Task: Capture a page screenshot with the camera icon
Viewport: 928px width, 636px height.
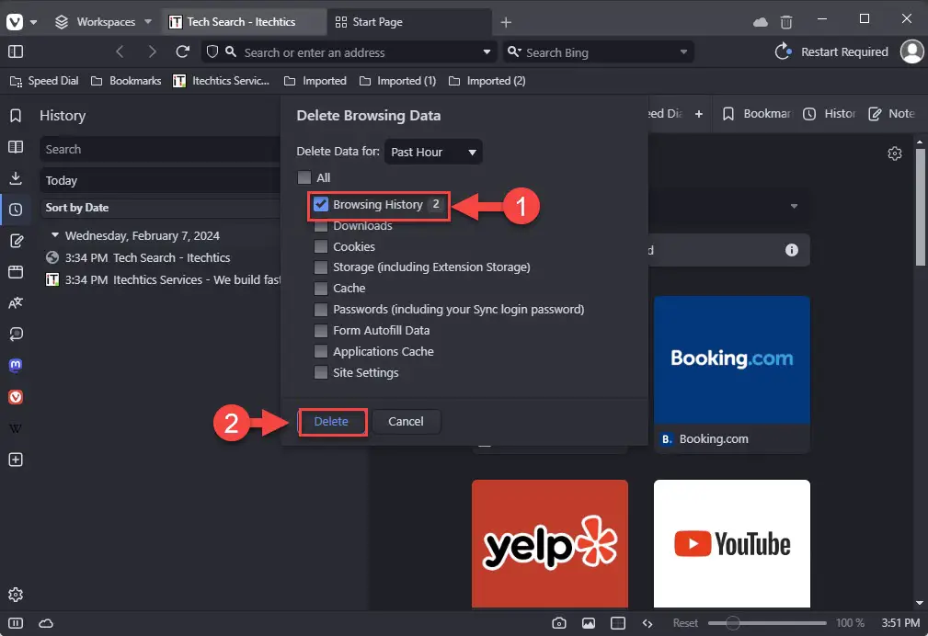Action: pos(558,622)
